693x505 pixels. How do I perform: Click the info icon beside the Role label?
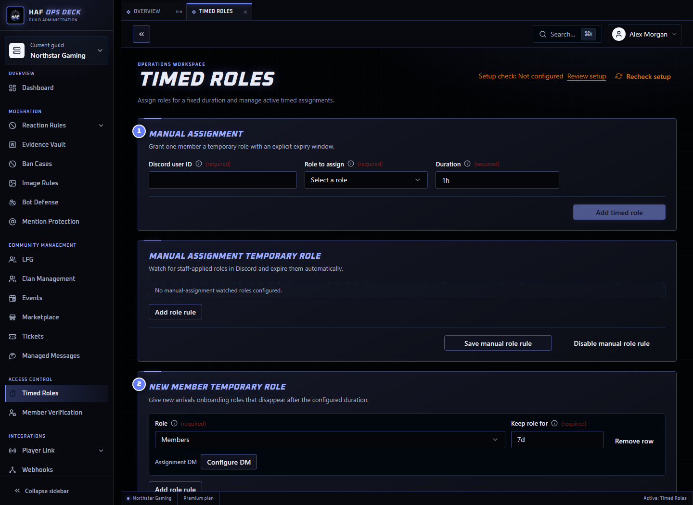174,423
